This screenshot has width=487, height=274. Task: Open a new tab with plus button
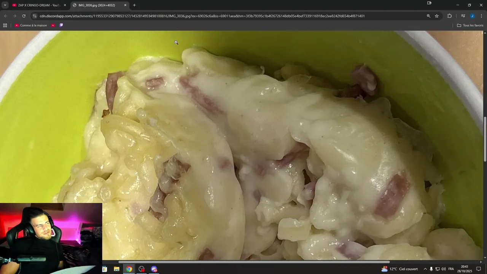coord(134,5)
